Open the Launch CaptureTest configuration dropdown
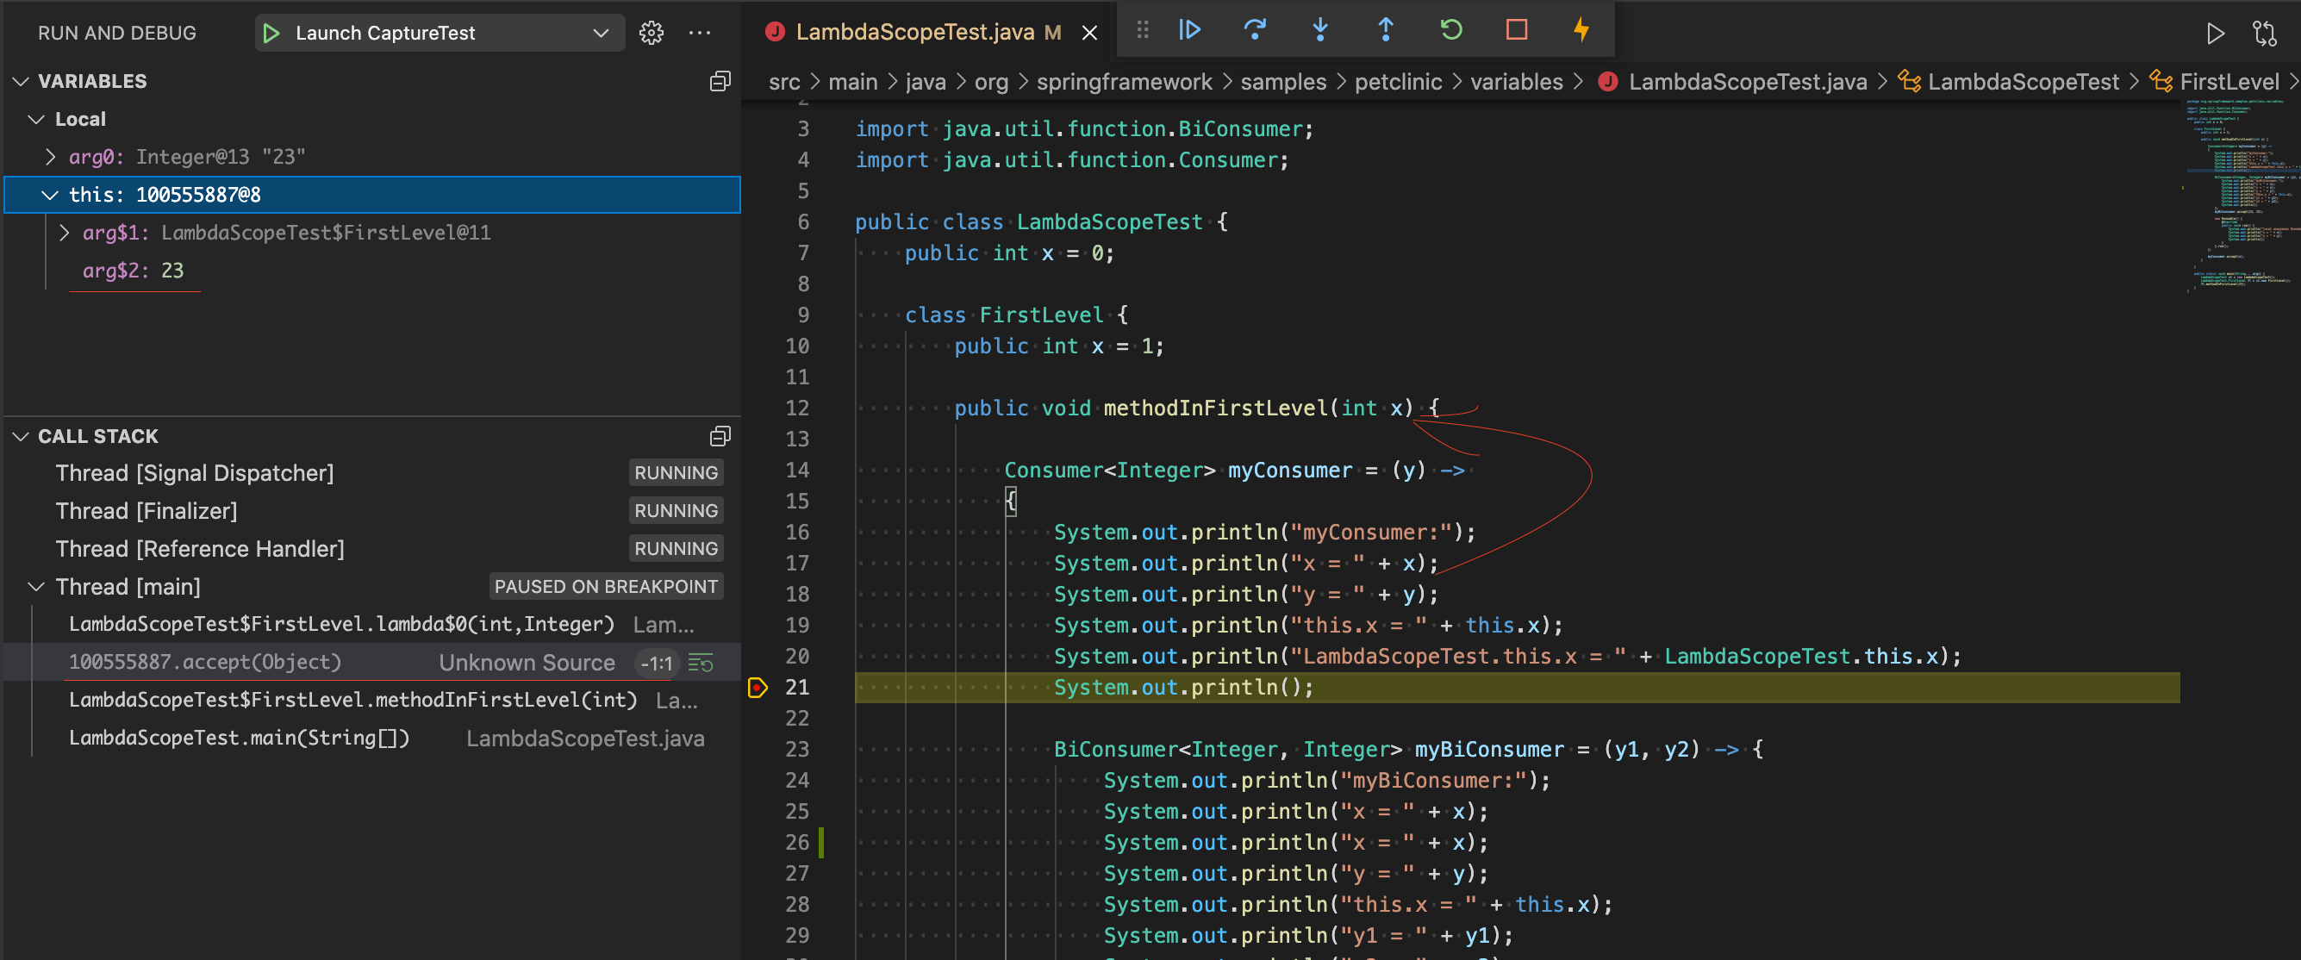 601,33
